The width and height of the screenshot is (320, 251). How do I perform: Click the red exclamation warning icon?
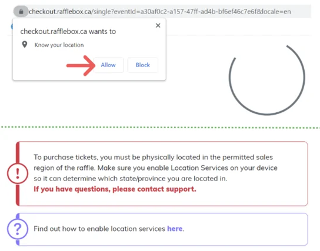18,173
